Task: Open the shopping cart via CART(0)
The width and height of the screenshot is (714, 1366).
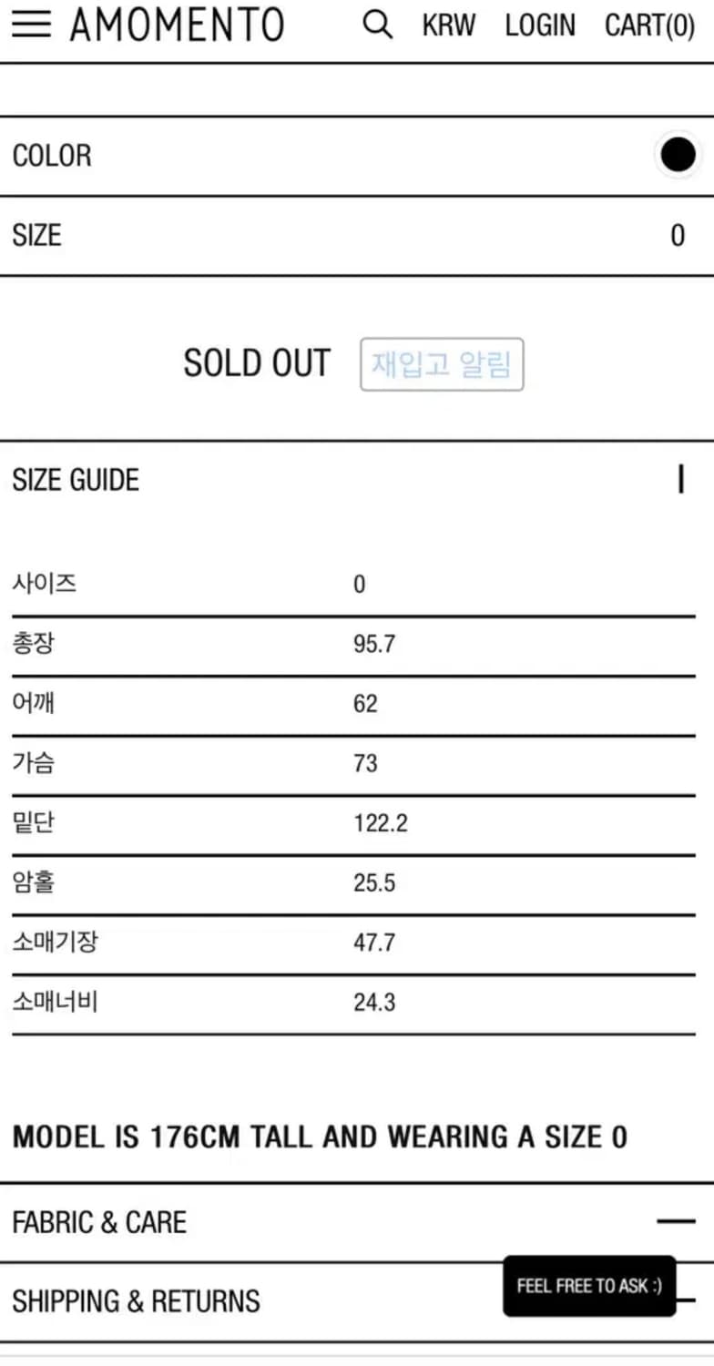Action: point(649,25)
